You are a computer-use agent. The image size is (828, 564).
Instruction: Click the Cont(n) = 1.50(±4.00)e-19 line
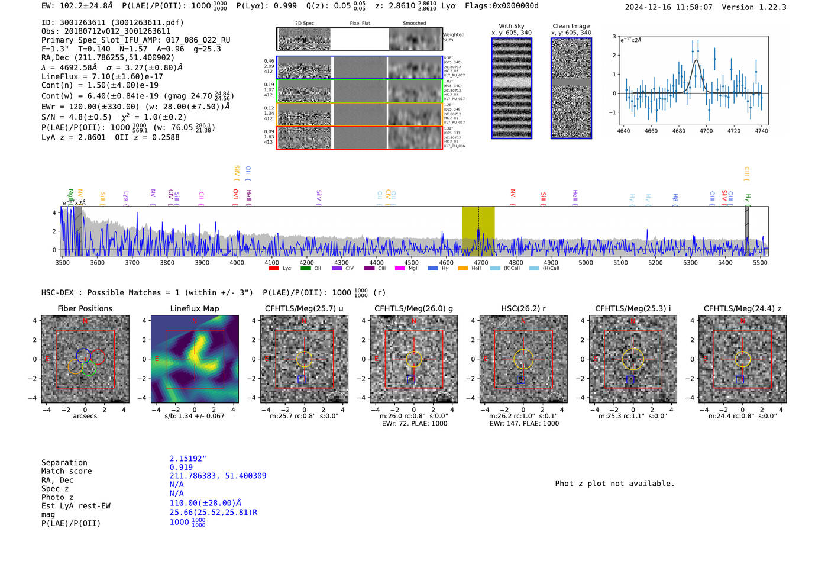click(100, 85)
